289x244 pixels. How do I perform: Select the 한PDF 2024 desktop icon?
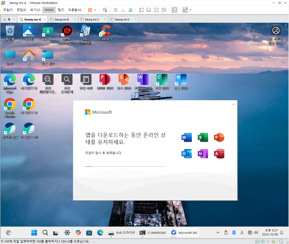105,82
